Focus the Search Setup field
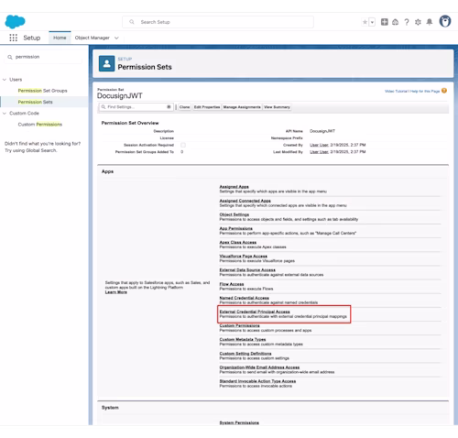This screenshot has height=438, width=458. click(x=218, y=22)
